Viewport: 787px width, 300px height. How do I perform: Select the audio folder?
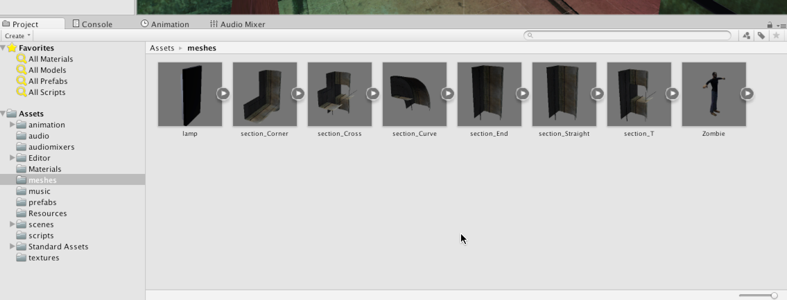(39, 136)
